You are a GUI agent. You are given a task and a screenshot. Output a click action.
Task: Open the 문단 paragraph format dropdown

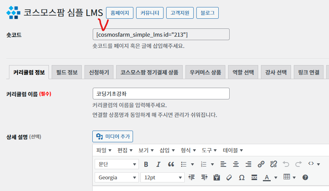(x=117, y=164)
